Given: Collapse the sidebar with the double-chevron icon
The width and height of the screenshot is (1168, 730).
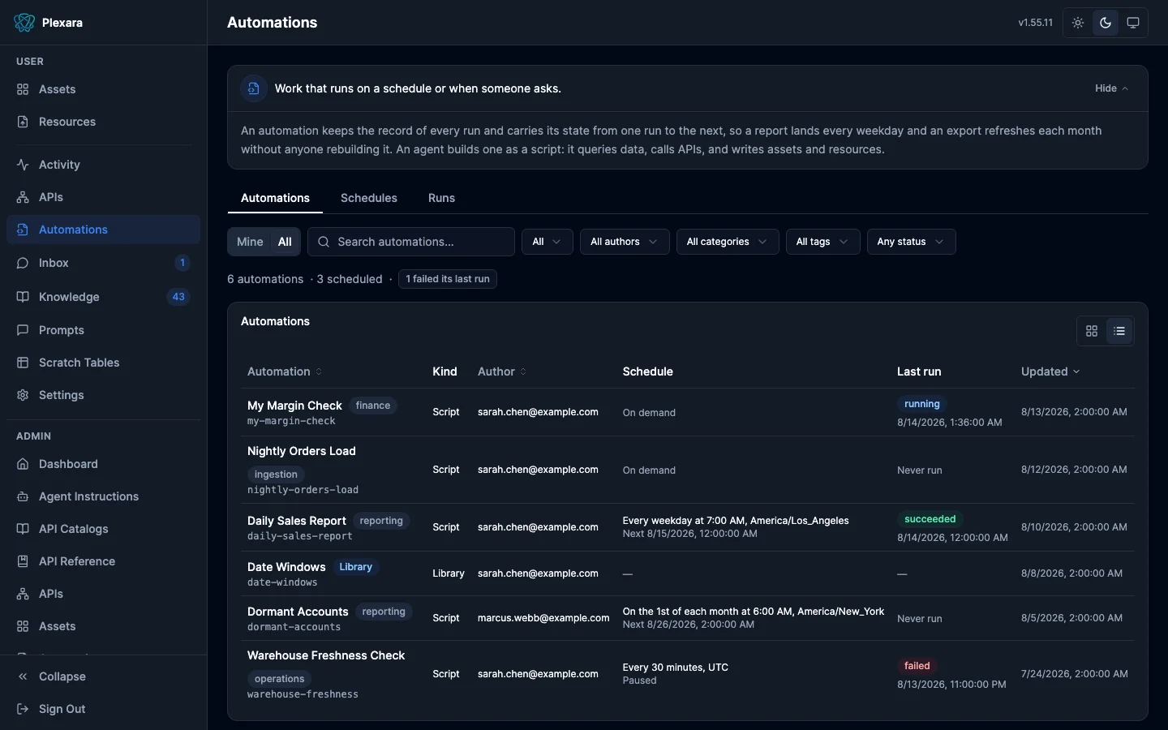Looking at the screenshot, I should click(23, 676).
